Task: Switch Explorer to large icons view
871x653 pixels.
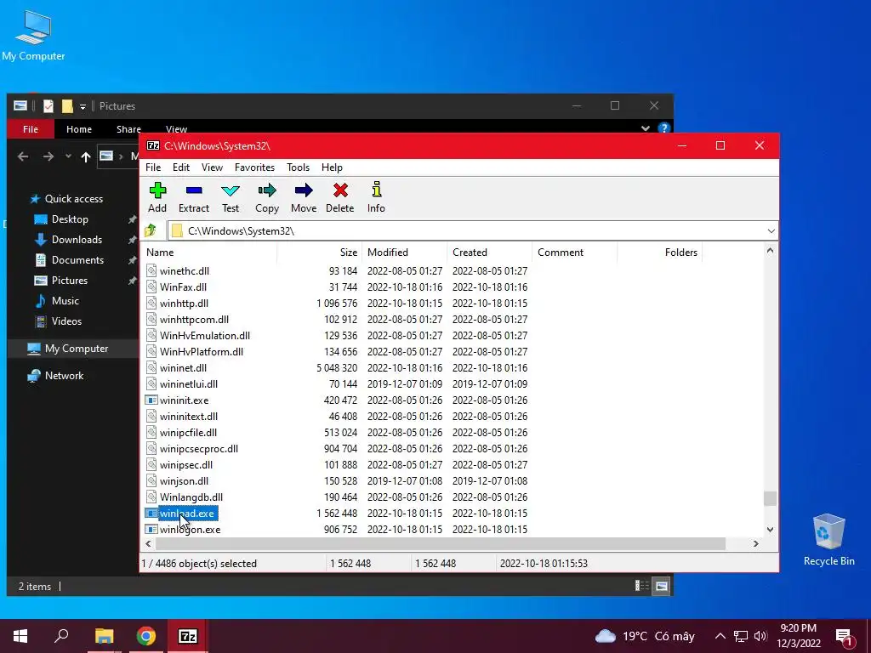Action: tap(661, 586)
